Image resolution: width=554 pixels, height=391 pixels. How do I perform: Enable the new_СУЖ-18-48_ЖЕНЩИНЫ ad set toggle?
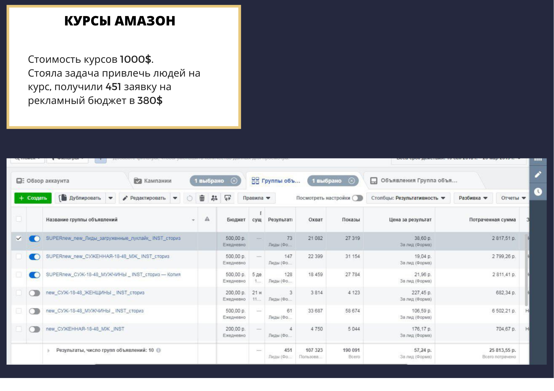click(x=35, y=293)
